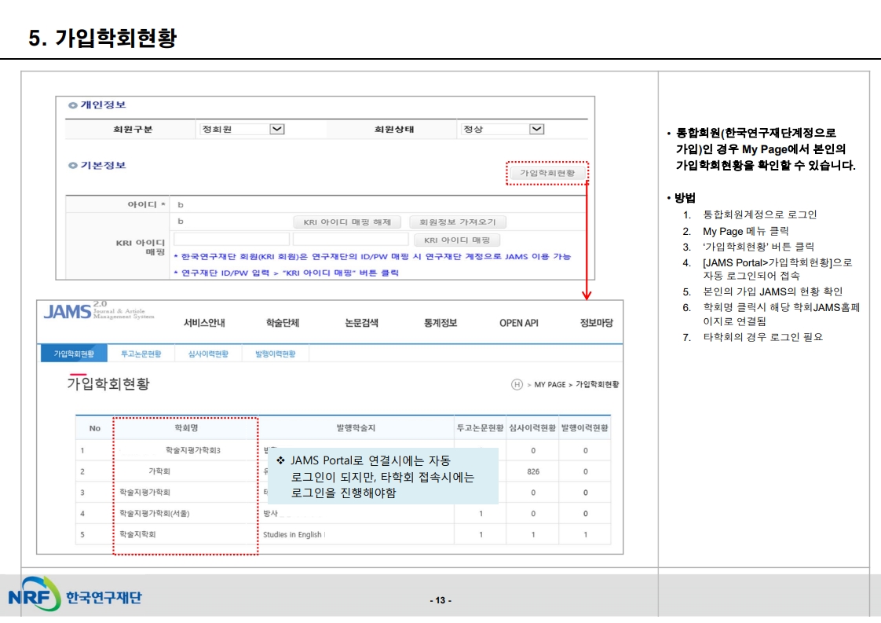Open the 서비스안내 menu
The height and width of the screenshot is (623, 881).
click(204, 323)
